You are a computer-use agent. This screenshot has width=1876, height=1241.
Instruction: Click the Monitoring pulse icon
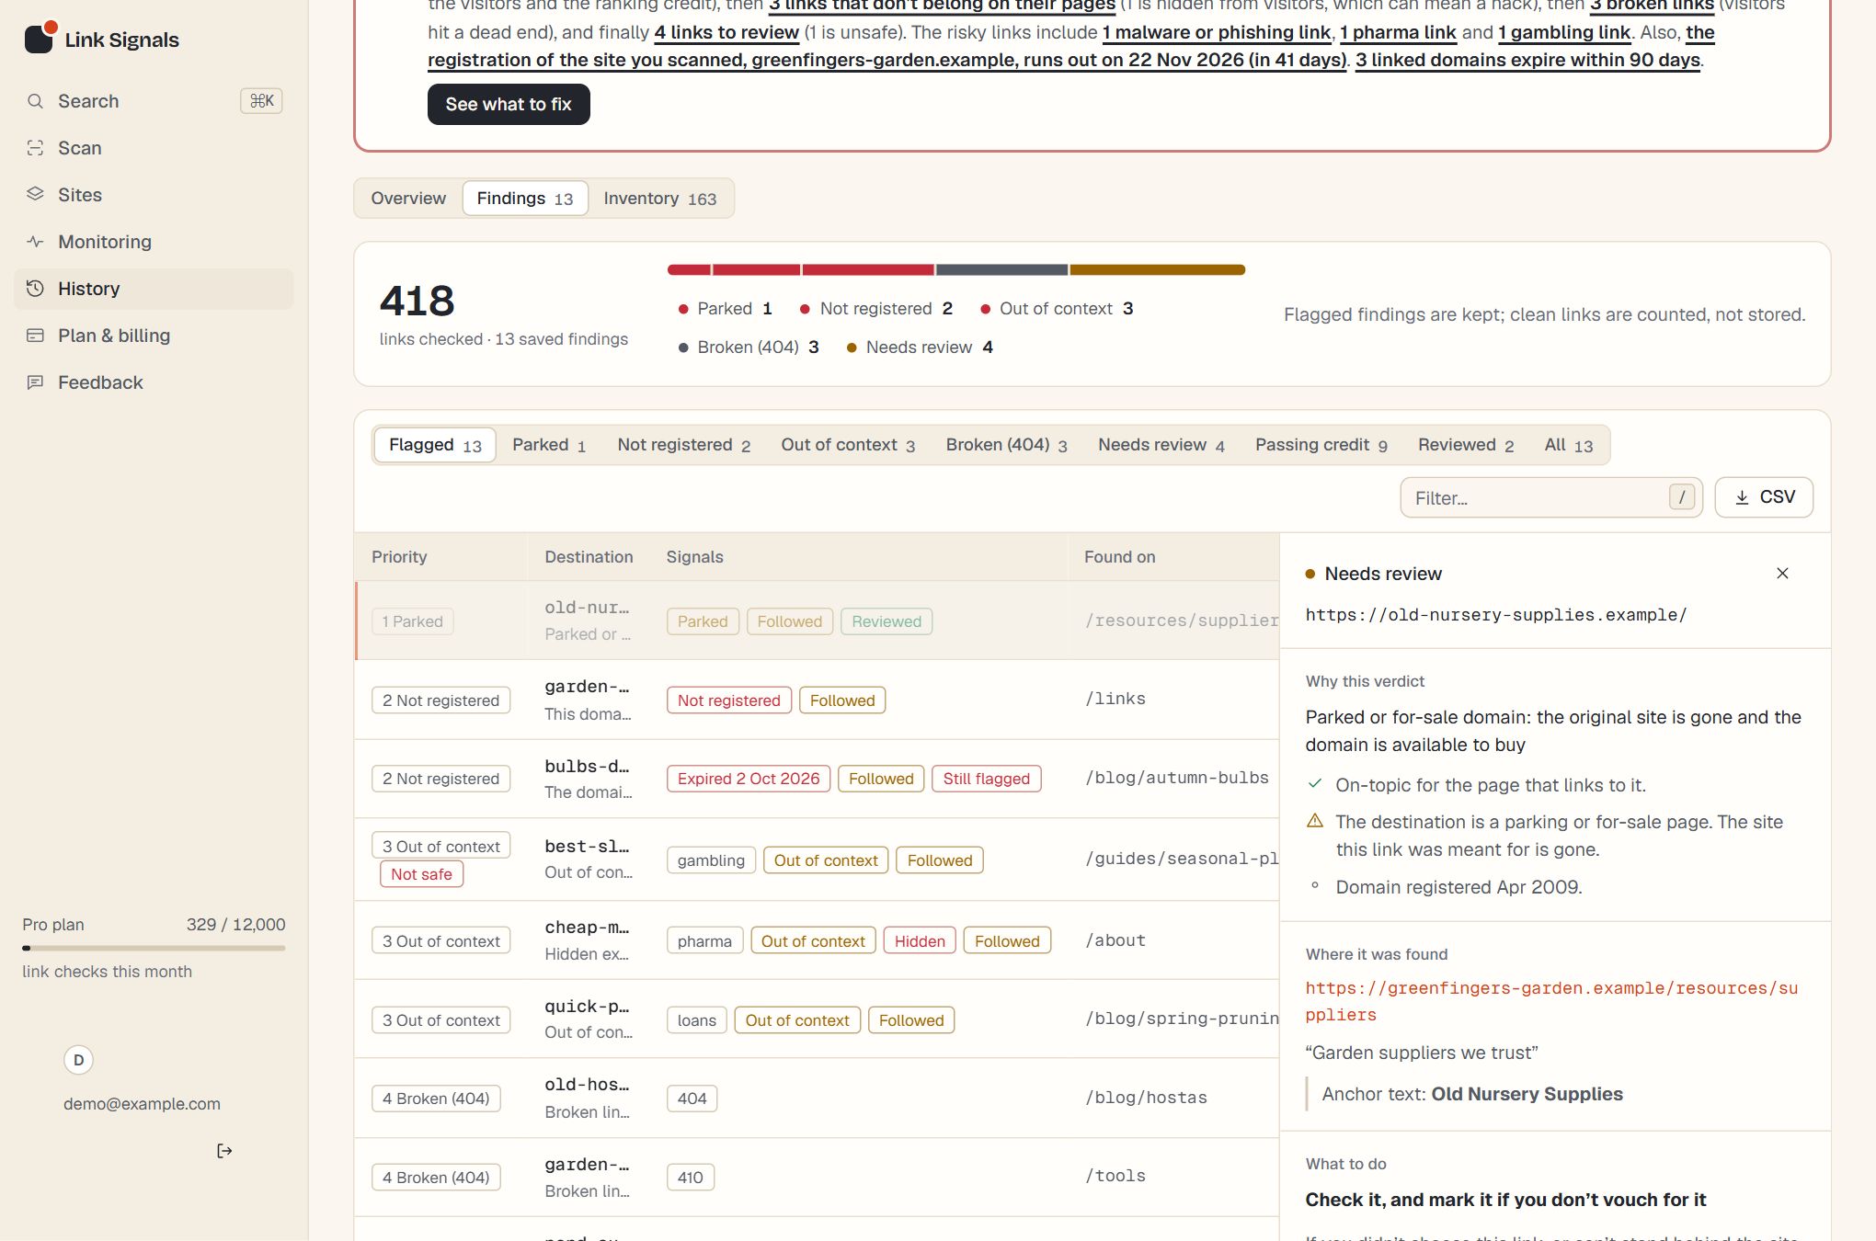coord(35,242)
